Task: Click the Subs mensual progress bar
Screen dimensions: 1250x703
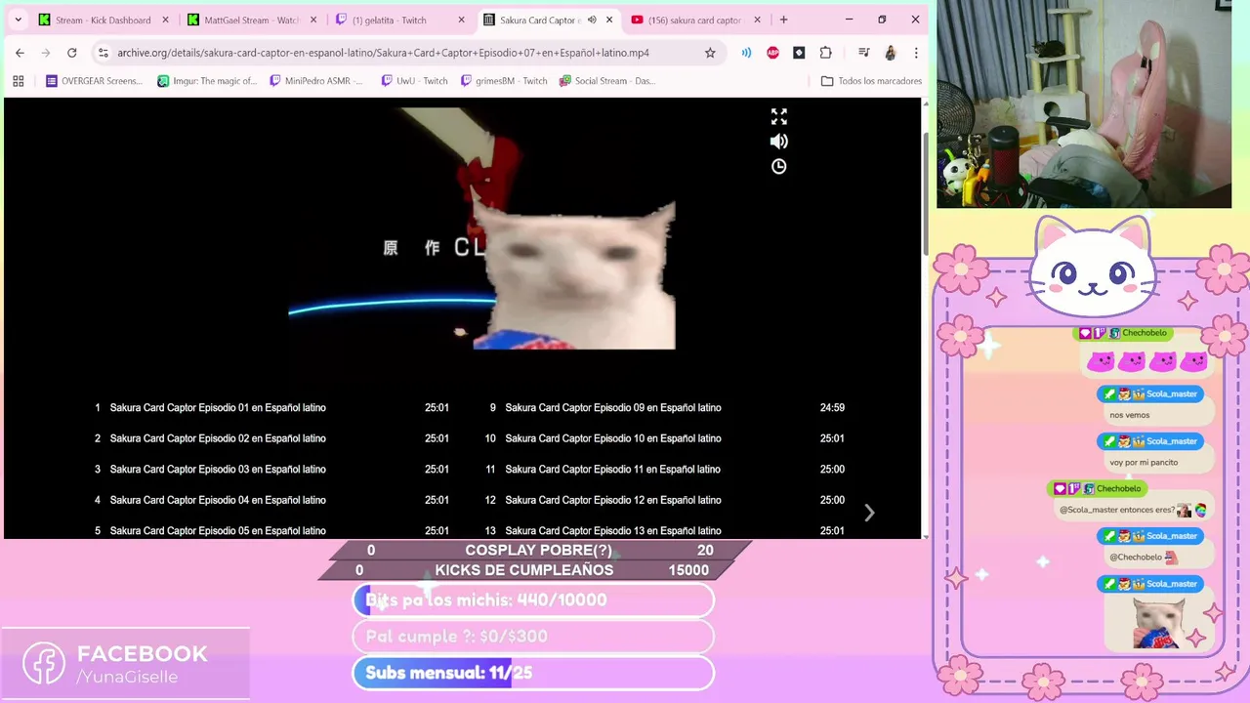Action: (533, 673)
